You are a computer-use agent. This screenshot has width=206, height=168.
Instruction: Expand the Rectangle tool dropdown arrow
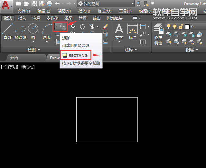pyautogui.click(x=64, y=27)
